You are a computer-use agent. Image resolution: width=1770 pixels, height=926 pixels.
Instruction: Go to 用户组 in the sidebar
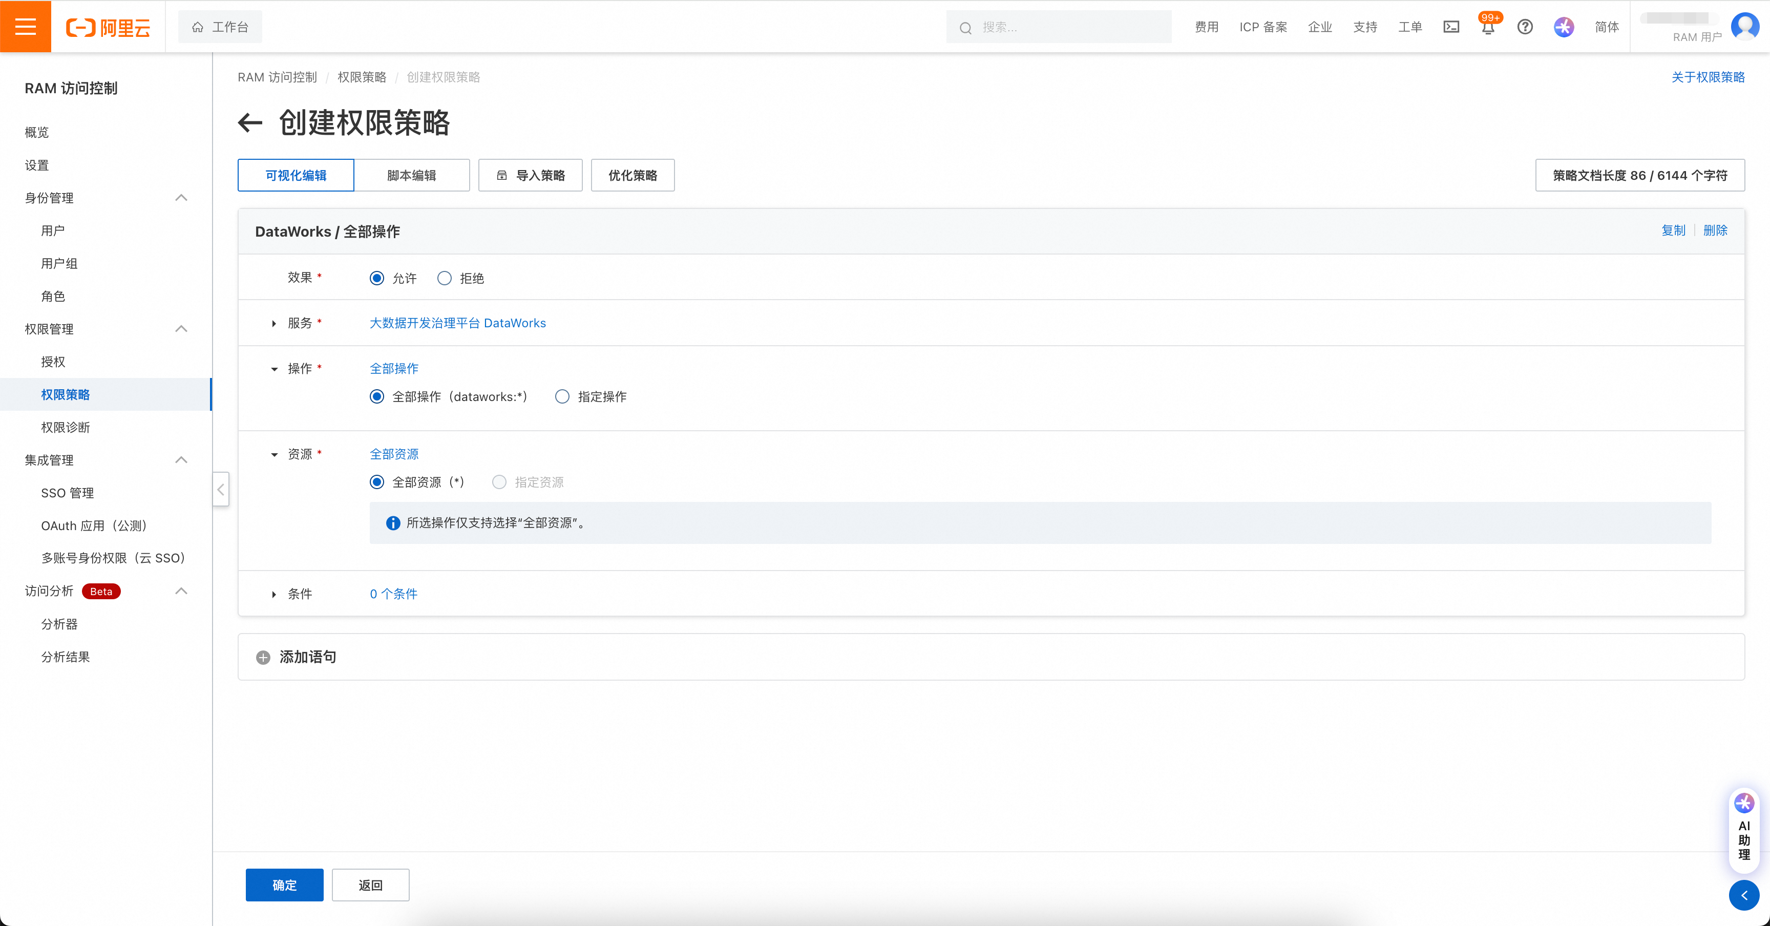(x=59, y=263)
